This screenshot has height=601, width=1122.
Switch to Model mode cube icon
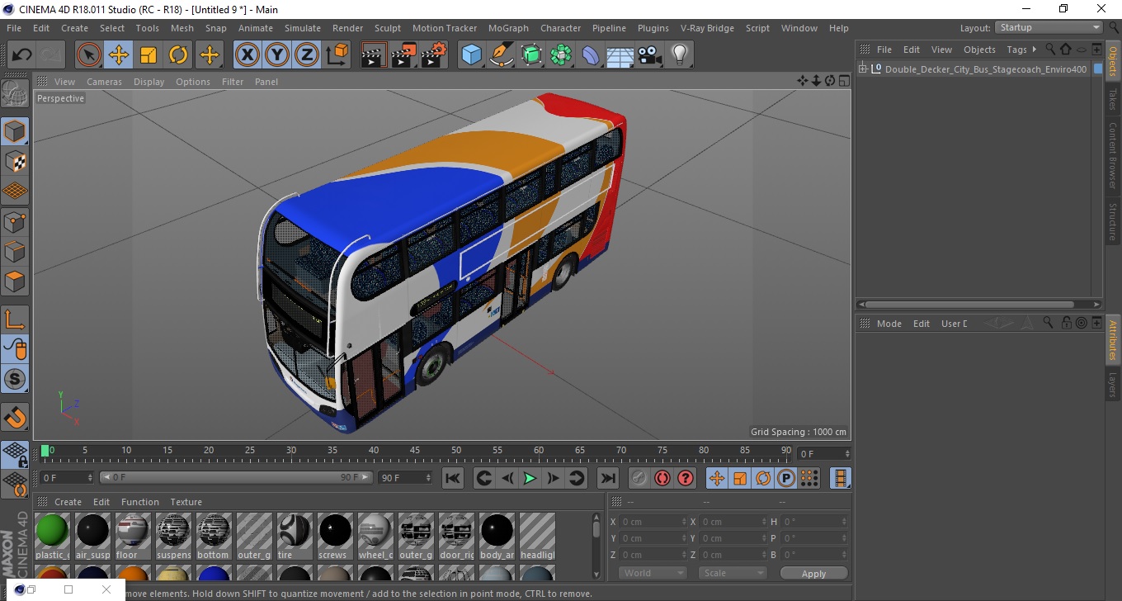point(15,131)
